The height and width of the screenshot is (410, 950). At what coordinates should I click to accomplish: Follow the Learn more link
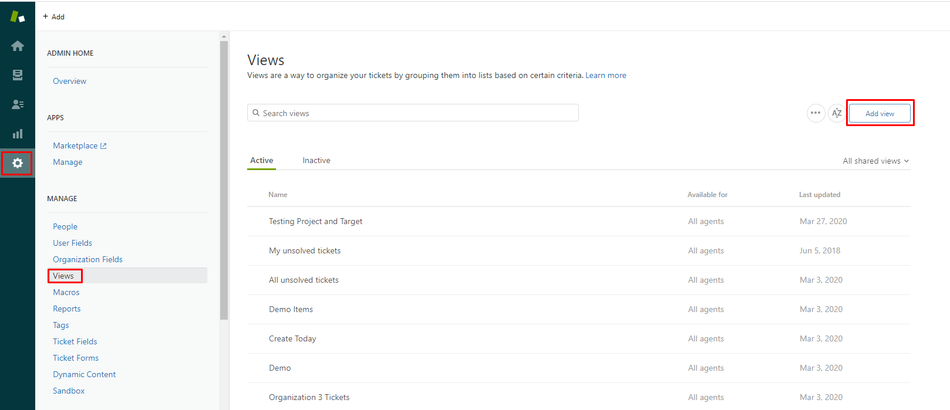[x=605, y=75]
